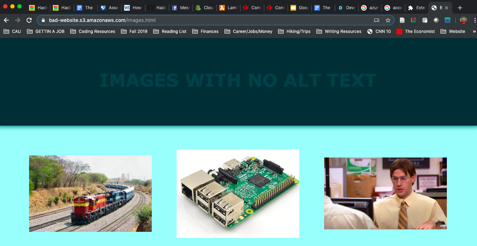477x246 pixels.
Task: Open Chrome's three-dot menu
Action: (475, 20)
